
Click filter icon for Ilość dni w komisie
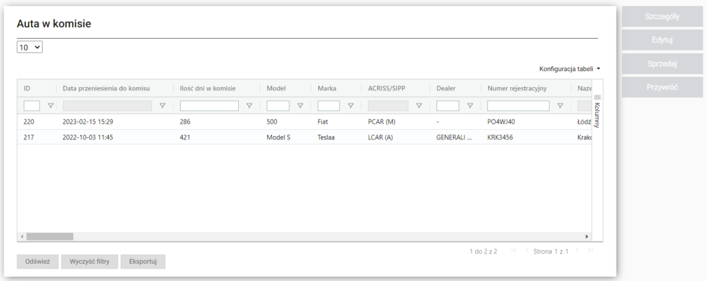(x=249, y=106)
